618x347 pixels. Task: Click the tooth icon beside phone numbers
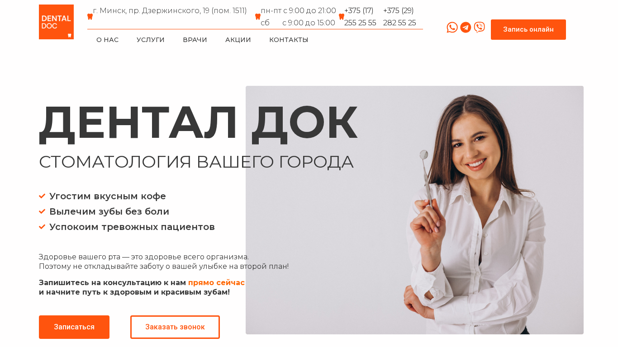tap(342, 17)
